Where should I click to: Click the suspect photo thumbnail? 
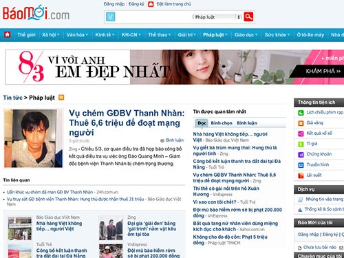tap(33, 138)
